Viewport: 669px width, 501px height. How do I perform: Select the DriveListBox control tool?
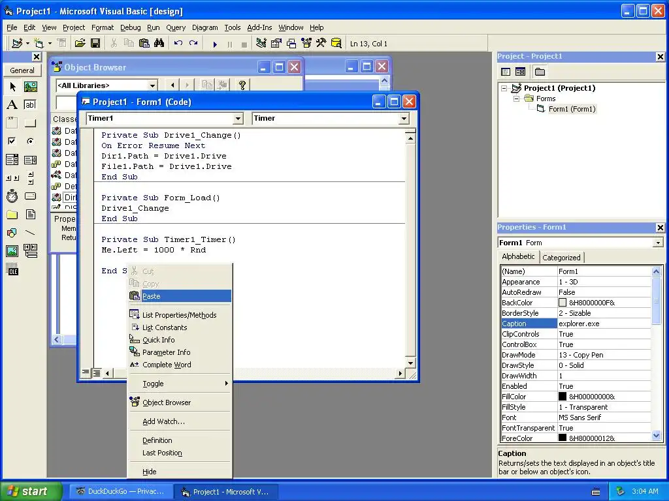[x=30, y=196]
